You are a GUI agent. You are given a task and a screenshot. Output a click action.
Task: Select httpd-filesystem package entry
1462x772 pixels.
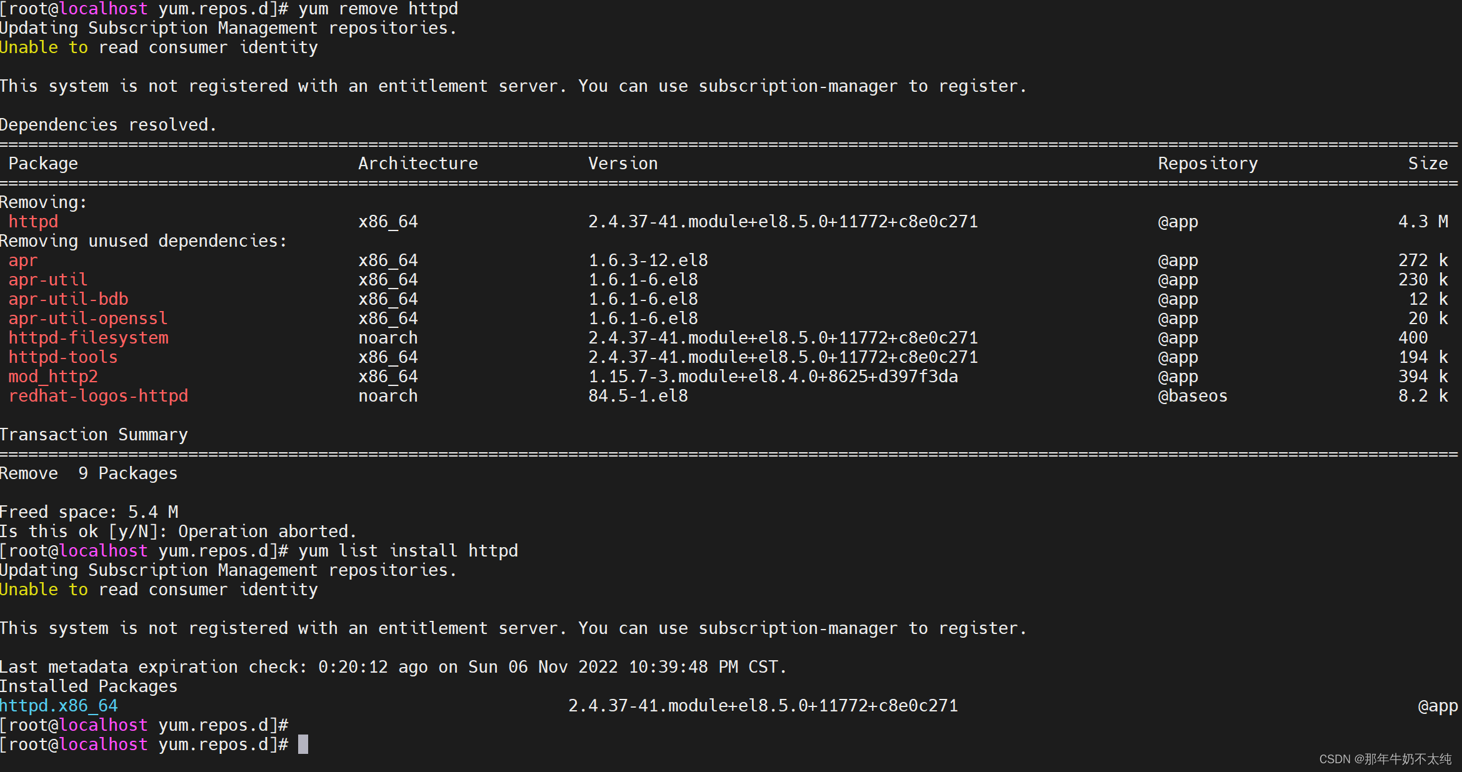point(88,337)
